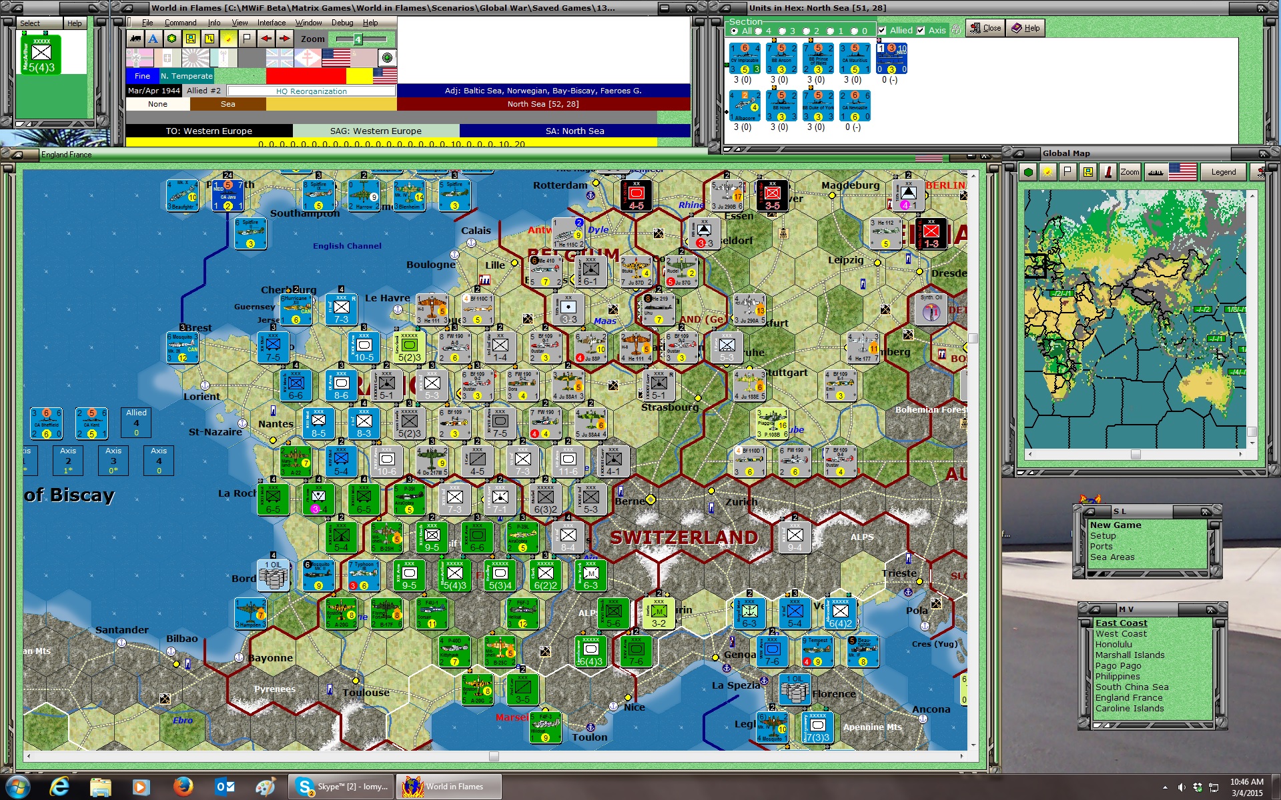Collapse the main World in Flames panel arrow

coord(127,8)
